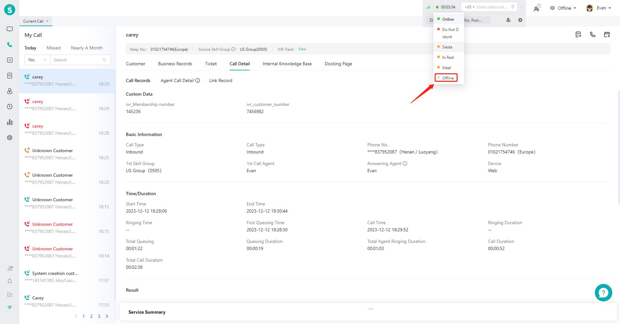Viewport: 620px width, 324px height.
Task: Open the dial keypad icon in outbound field
Action: [x=513, y=7]
